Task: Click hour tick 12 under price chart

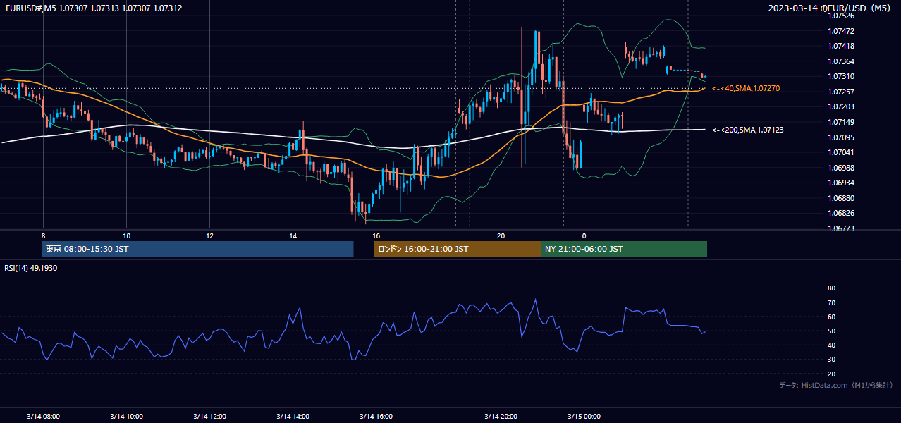Action: point(210,235)
